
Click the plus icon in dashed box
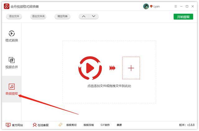pos(131,68)
